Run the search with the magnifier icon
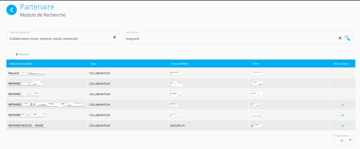360x149 pixels. point(347,38)
